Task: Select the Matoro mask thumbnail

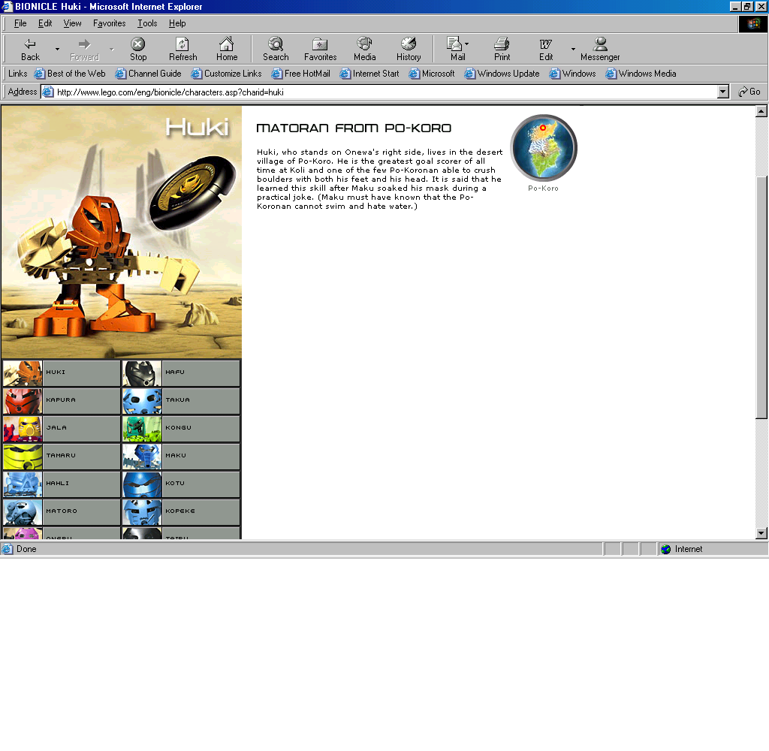Action: [x=23, y=512]
